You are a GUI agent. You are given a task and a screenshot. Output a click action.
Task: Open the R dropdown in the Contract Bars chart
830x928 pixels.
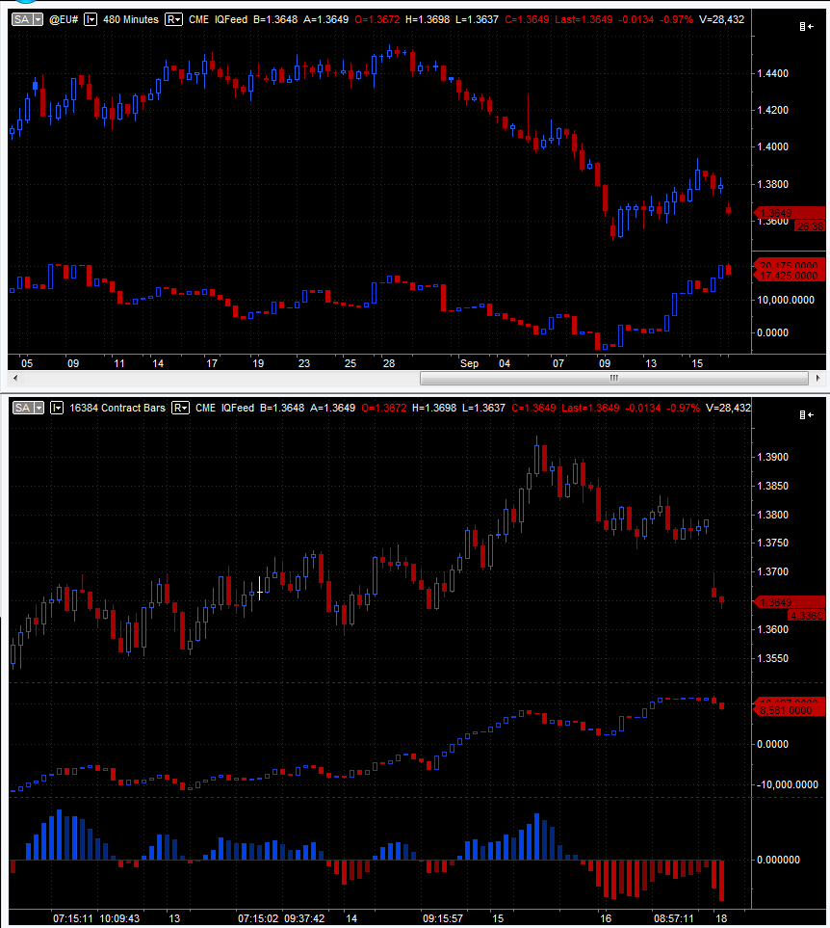click(x=180, y=408)
